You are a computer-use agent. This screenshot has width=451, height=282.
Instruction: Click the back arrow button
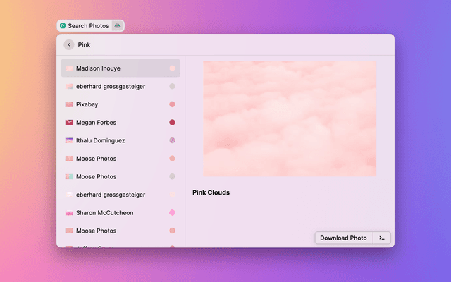[x=69, y=44]
